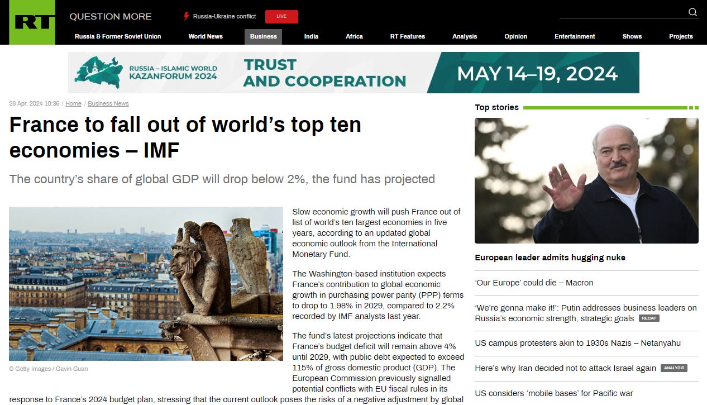Open the Entertainment section
707x405 pixels.
pos(575,36)
